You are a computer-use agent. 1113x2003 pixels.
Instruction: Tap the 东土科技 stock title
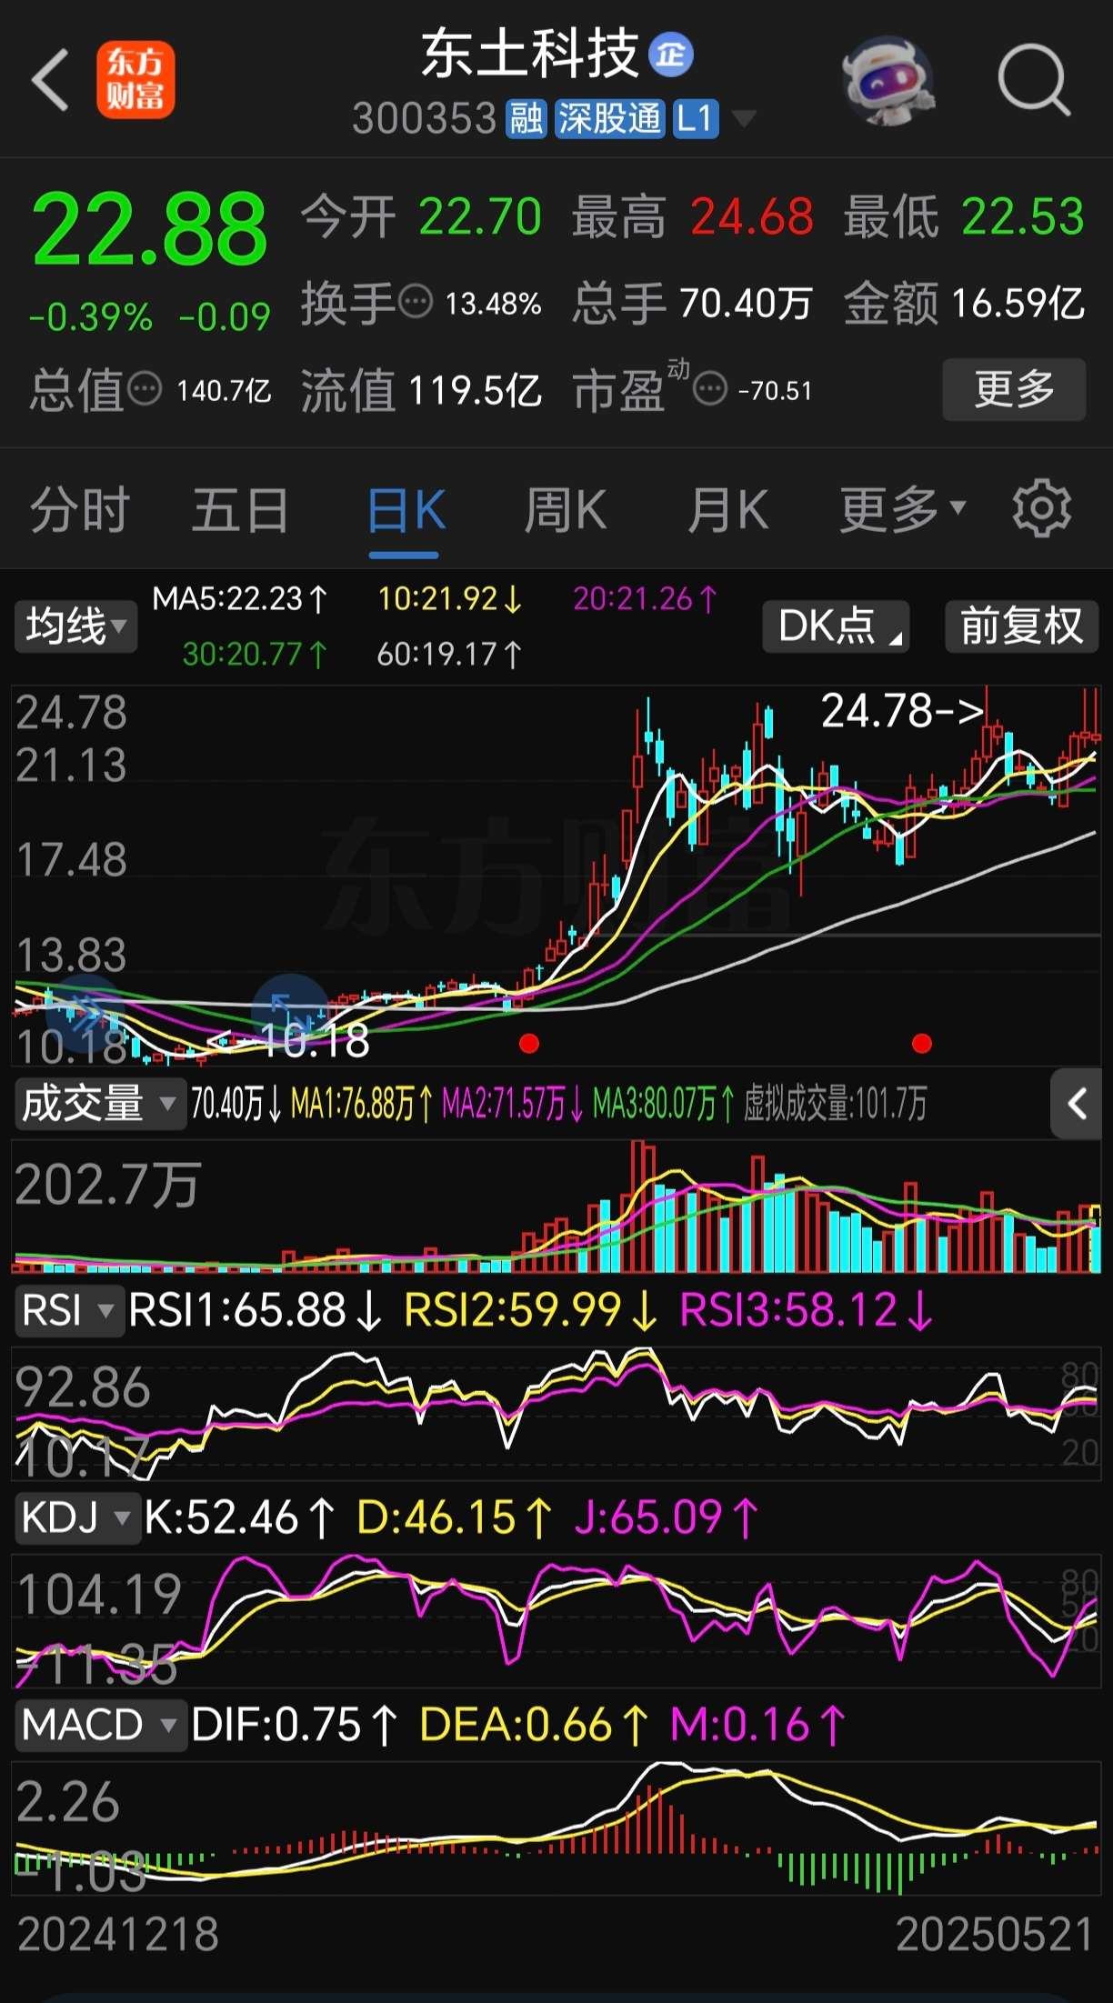click(x=531, y=54)
